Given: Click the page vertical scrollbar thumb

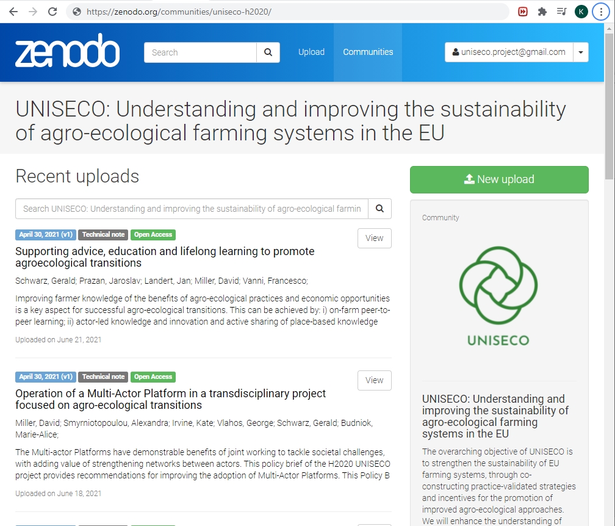Looking at the screenshot, I should 609,106.
